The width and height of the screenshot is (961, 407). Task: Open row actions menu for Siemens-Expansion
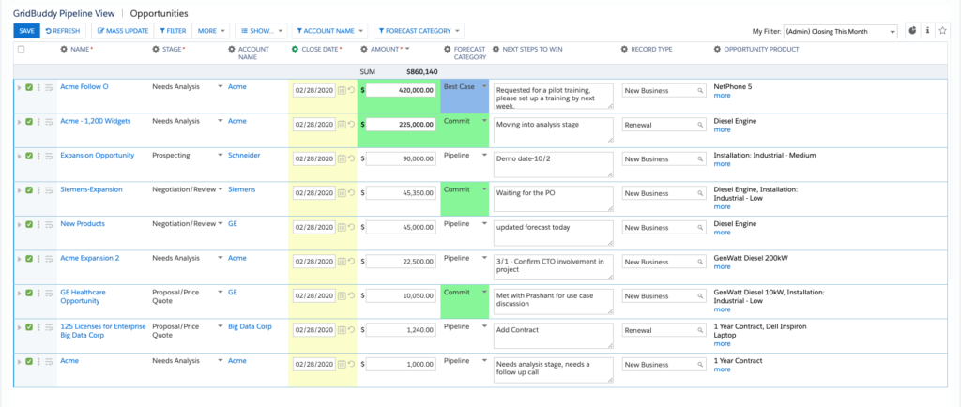[x=38, y=190]
